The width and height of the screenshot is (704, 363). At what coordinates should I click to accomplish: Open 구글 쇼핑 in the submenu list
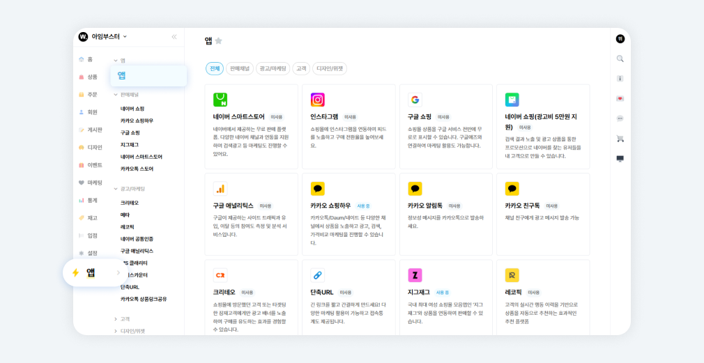click(x=130, y=133)
